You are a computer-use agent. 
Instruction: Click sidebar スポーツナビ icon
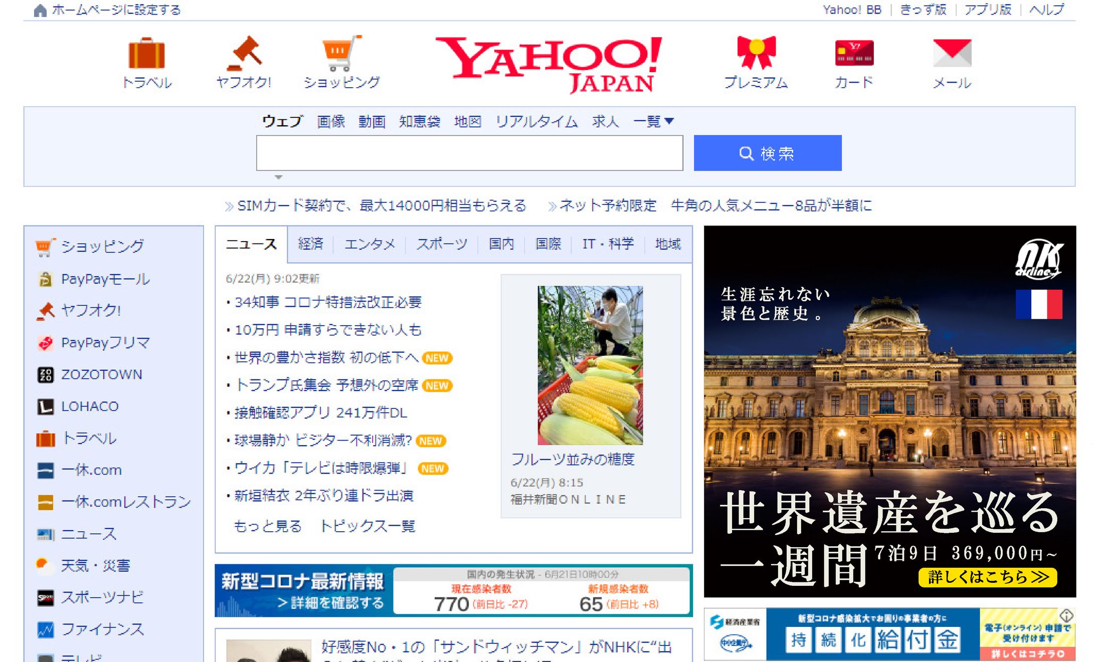[x=45, y=598]
